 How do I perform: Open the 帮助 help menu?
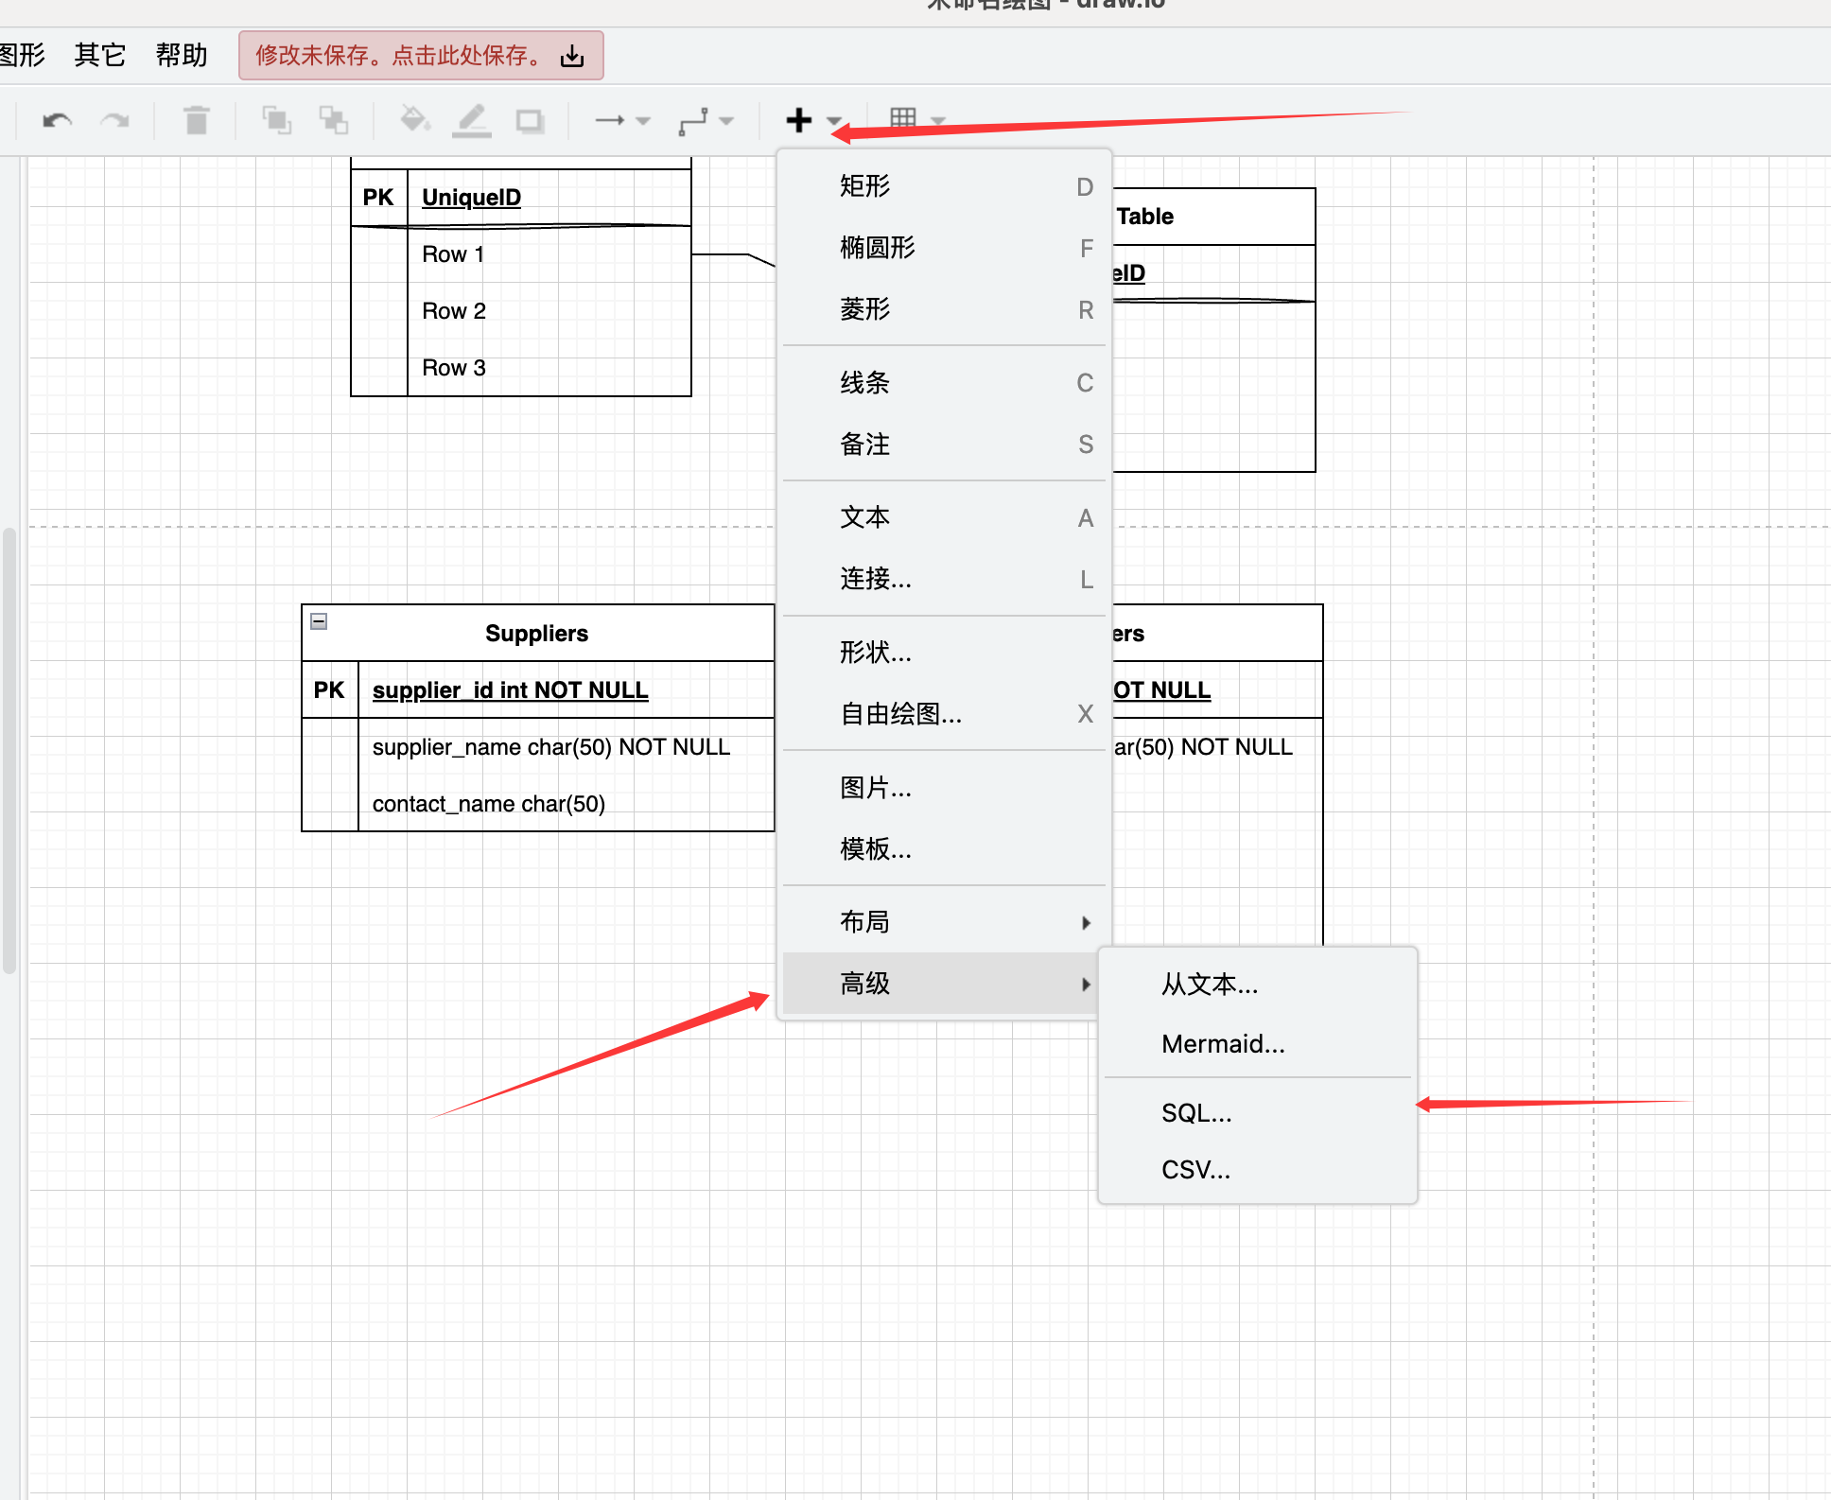[182, 55]
